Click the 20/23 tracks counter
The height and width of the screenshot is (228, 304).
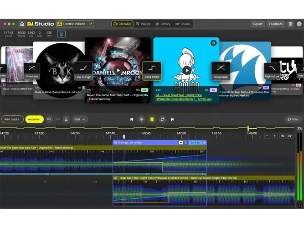tap(21, 34)
